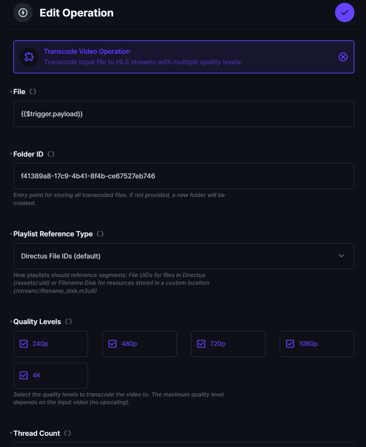Uncheck the 480p quality level
366x447 pixels.
(x=112, y=344)
